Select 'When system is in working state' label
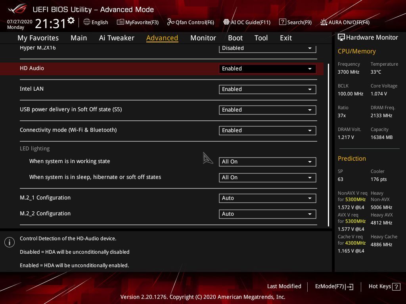Screen dimensions: 406x304 tap(69, 161)
